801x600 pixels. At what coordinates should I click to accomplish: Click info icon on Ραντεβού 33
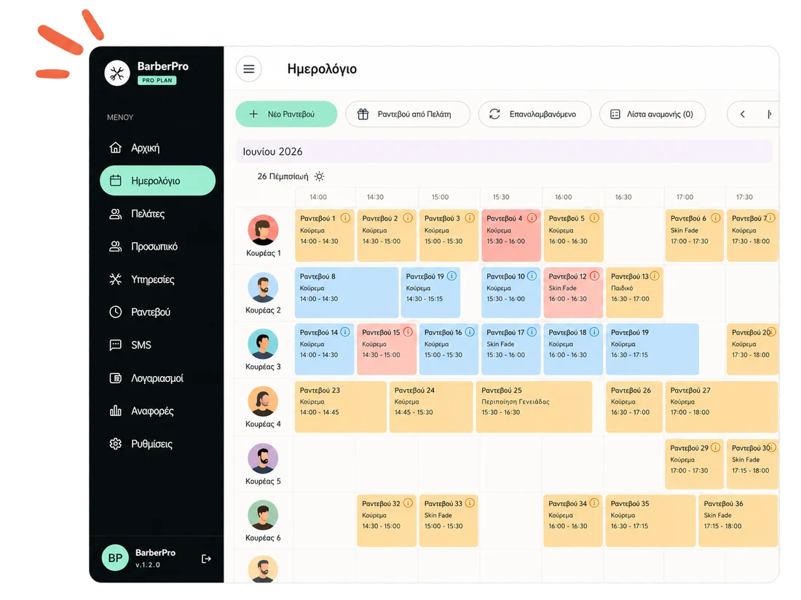470,503
